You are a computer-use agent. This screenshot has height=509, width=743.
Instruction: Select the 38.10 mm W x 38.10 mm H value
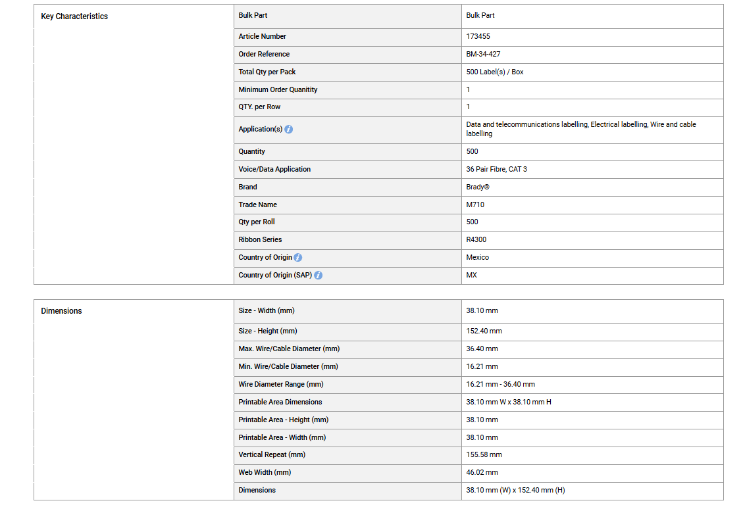[509, 402]
